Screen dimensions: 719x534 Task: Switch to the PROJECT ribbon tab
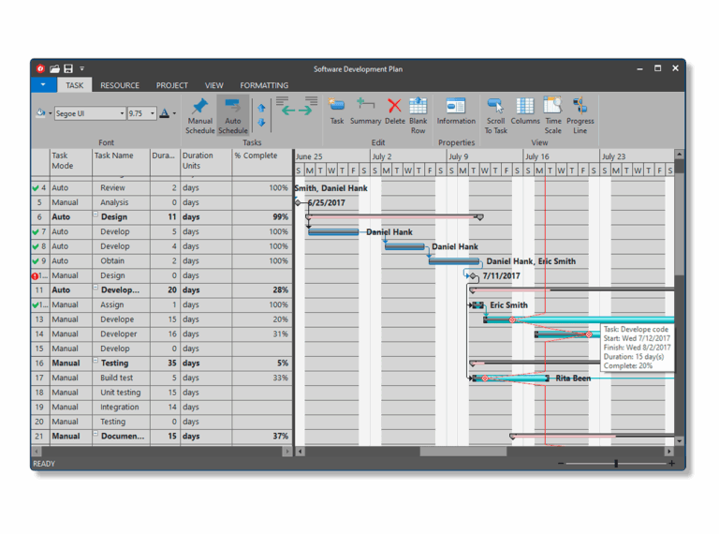172,85
